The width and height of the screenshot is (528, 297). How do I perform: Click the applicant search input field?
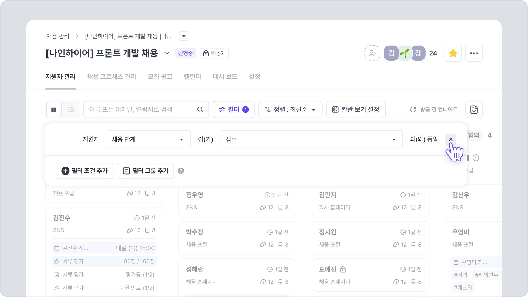tap(140, 110)
